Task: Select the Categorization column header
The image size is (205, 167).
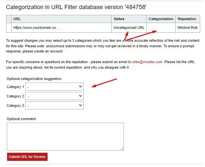Action: pyautogui.click(x=161, y=19)
